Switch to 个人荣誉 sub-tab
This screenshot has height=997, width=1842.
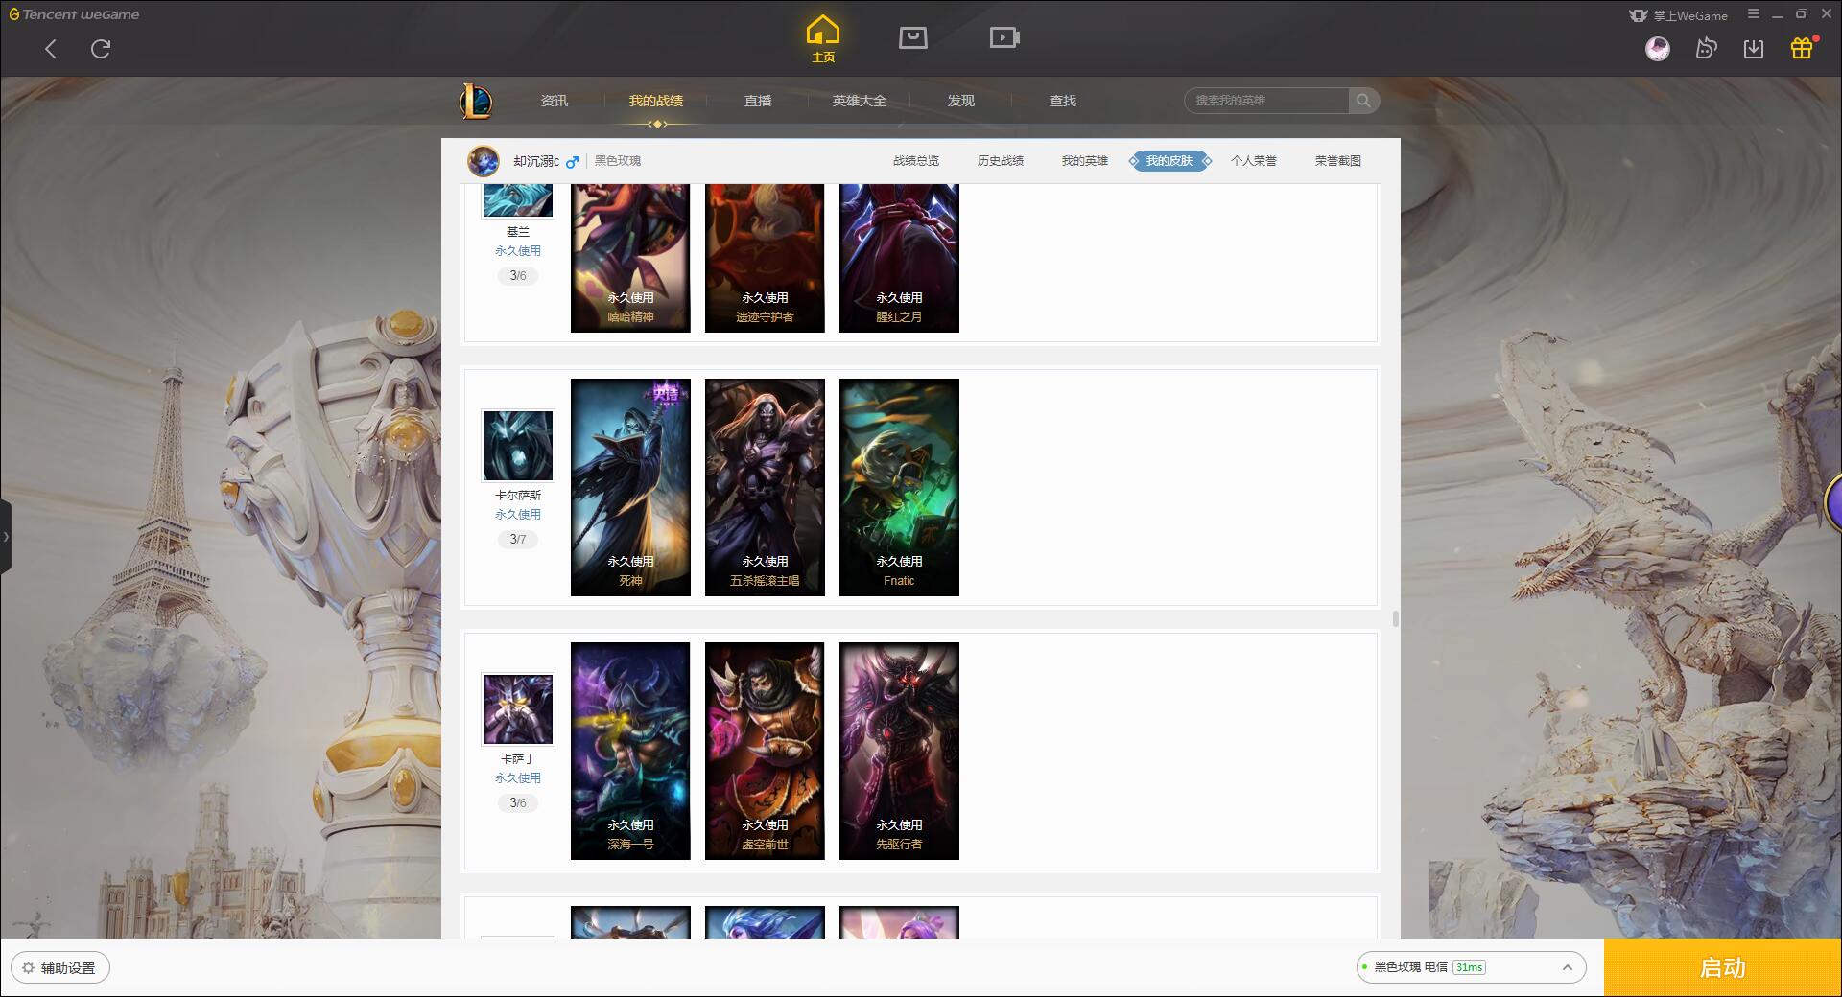coord(1254,161)
